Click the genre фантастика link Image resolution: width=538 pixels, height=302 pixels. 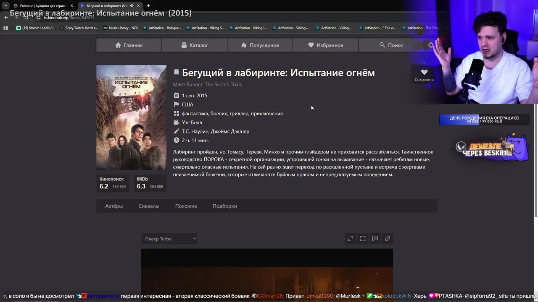[195, 114]
